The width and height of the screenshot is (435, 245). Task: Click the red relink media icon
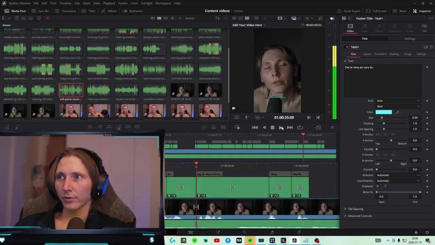[47, 18]
